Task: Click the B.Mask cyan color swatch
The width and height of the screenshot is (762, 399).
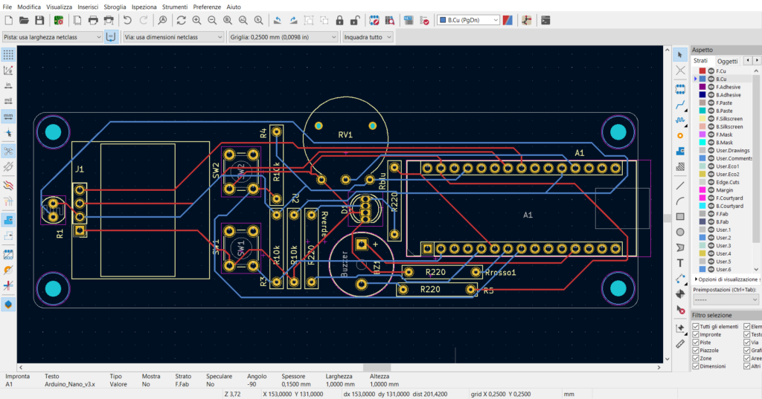Action: coord(702,142)
